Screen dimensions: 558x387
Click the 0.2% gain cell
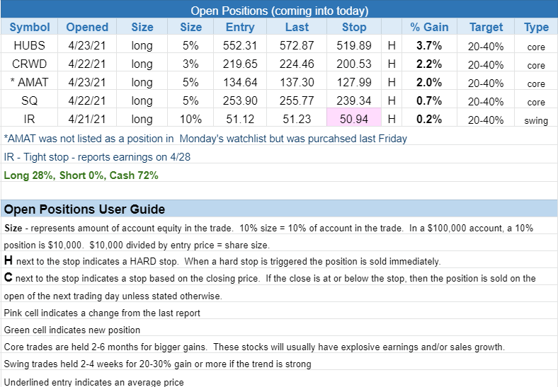(x=429, y=119)
